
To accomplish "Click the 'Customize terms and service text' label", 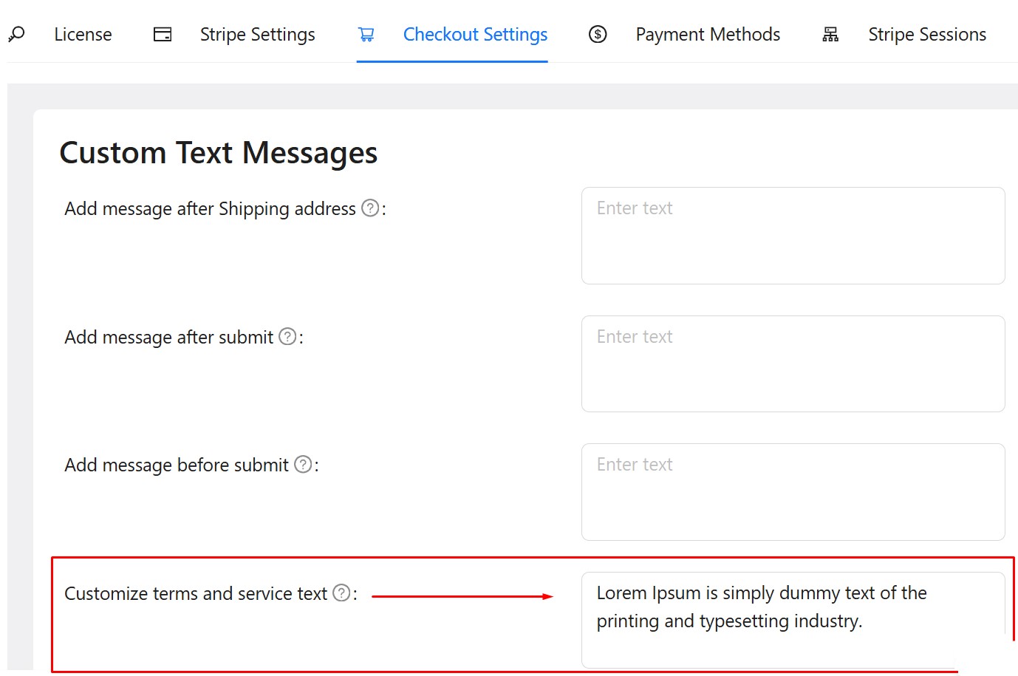I will (x=196, y=594).
